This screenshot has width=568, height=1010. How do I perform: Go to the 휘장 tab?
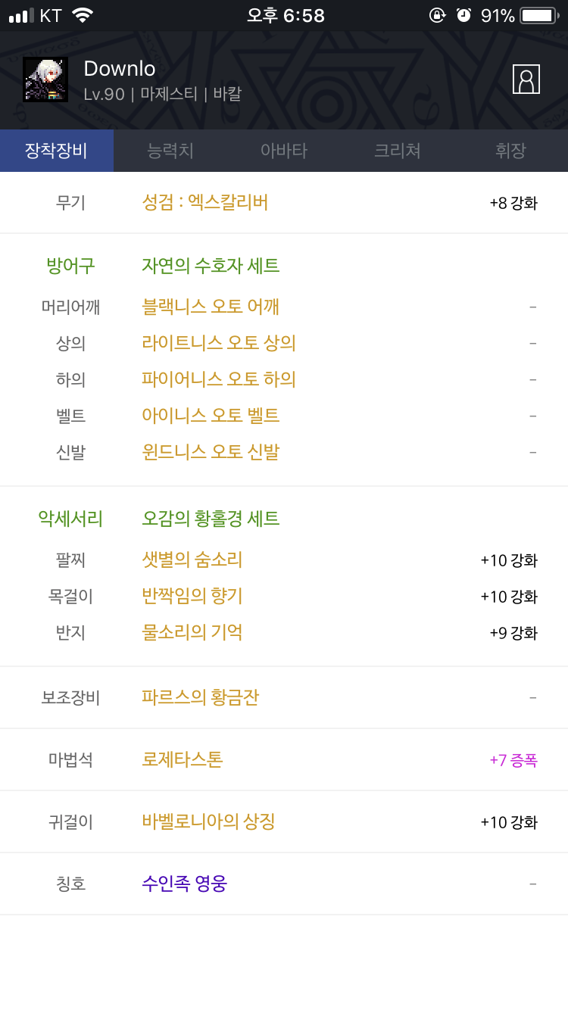tap(511, 151)
